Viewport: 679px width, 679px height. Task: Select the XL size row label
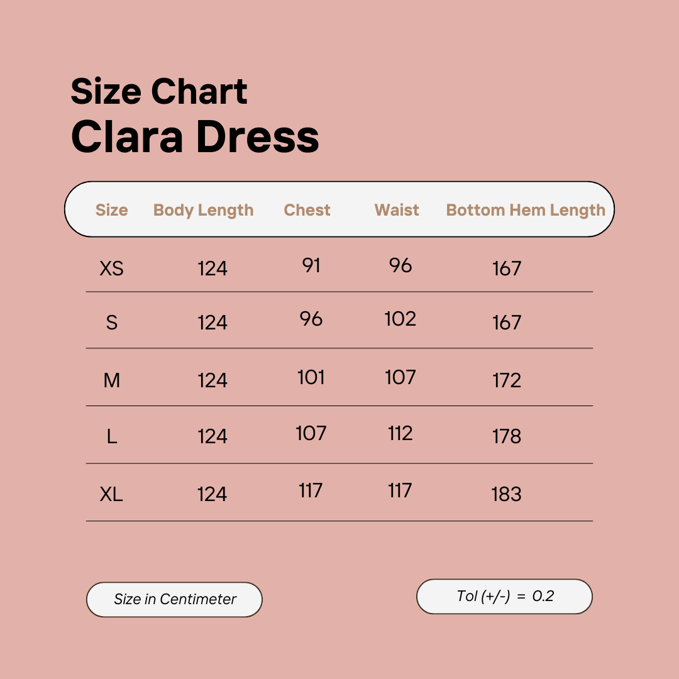[111, 494]
